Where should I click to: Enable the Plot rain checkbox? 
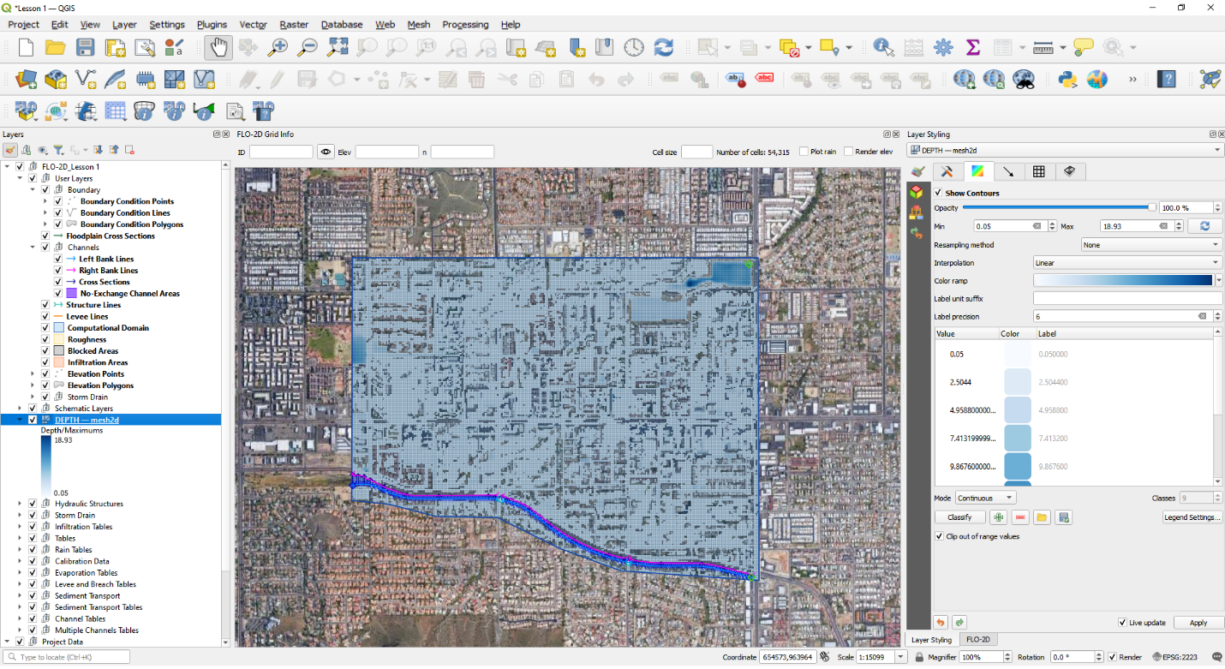[x=804, y=152]
